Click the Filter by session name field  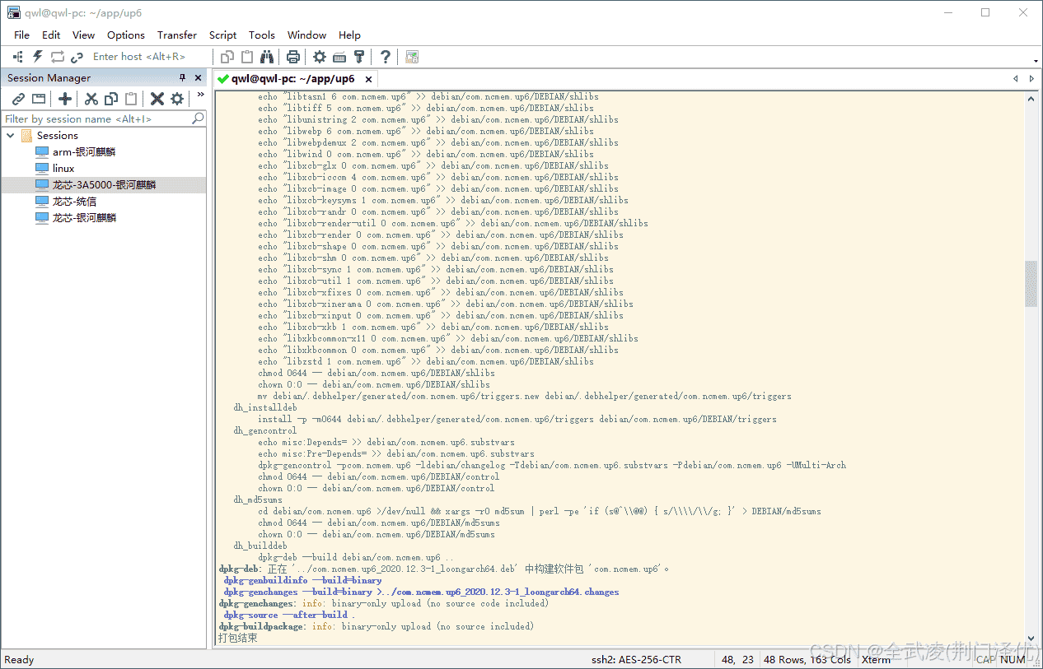tap(96, 119)
